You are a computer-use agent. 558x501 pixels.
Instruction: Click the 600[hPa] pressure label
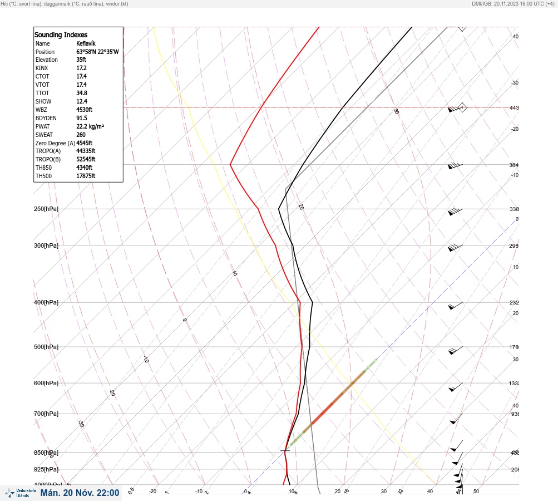point(46,384)
